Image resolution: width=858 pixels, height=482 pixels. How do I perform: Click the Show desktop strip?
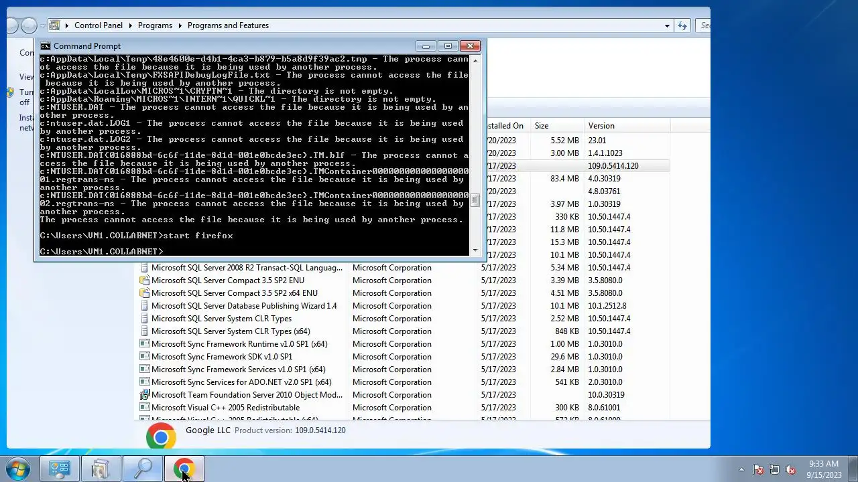853,469
